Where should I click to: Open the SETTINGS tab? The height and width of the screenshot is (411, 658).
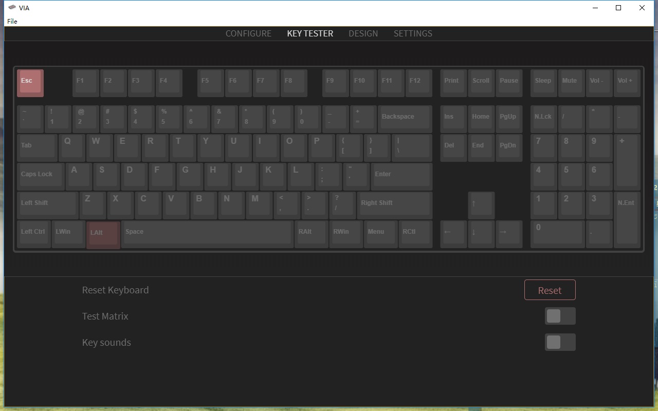point(413,33)
